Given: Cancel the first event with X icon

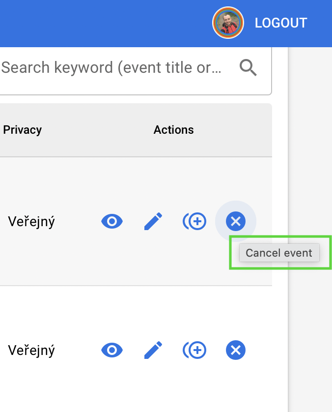Looking at the screenshot, I should [x=236, y=221].
